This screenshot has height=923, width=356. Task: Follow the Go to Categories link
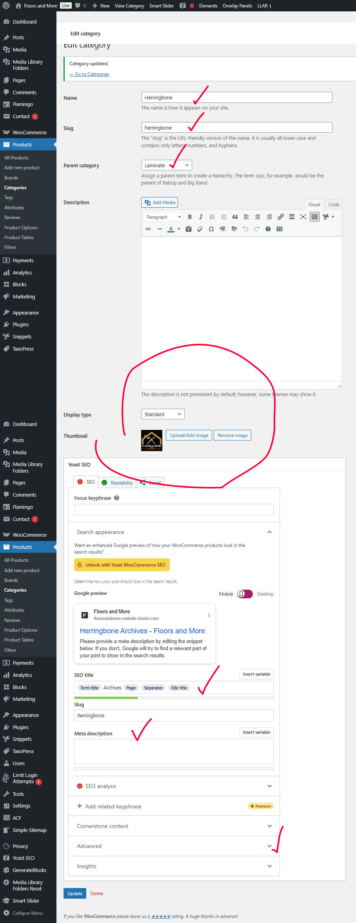[89, 74]
